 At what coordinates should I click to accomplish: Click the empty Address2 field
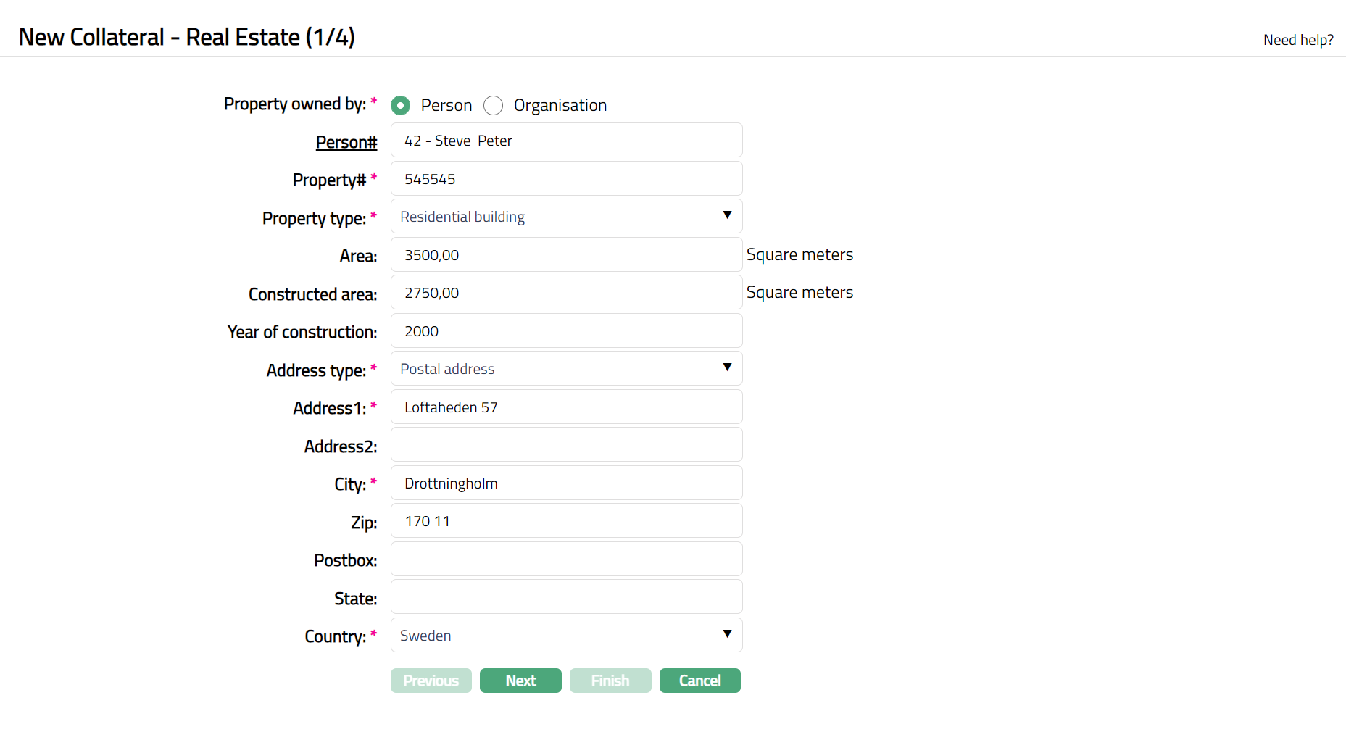click(x=566, y=445)
